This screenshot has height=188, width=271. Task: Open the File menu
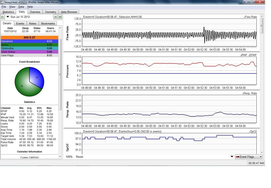4,7
